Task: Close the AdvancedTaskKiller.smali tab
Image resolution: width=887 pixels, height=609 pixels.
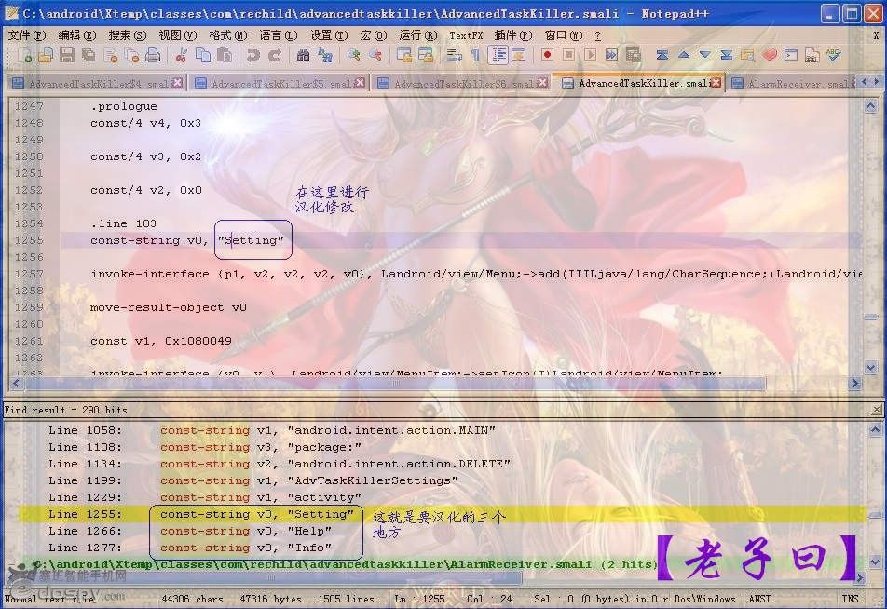Action: [716, 83]
